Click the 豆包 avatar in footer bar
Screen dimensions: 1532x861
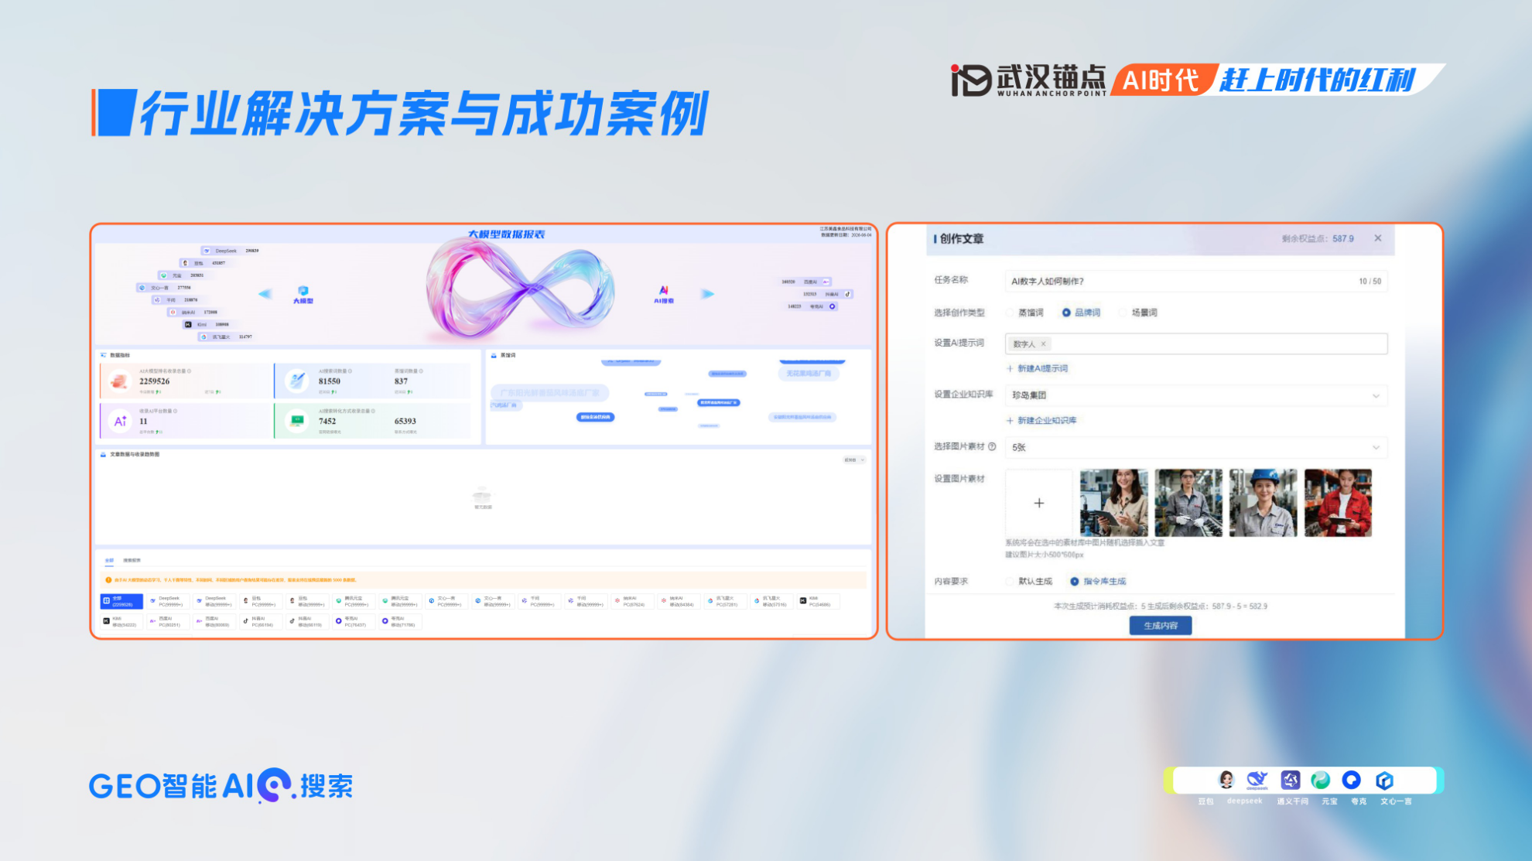coord(1226,780)
